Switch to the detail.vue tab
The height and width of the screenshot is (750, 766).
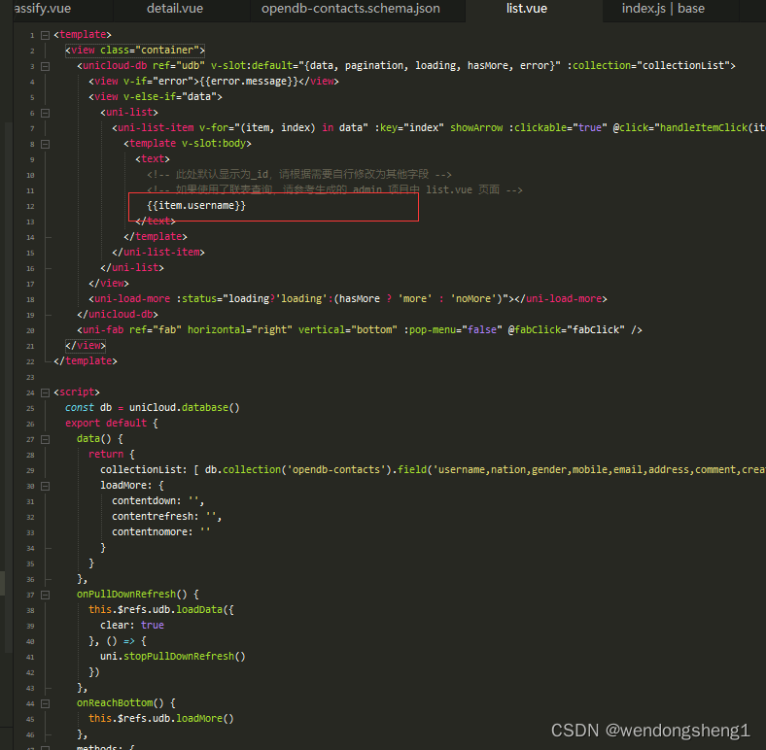[175, 9]
